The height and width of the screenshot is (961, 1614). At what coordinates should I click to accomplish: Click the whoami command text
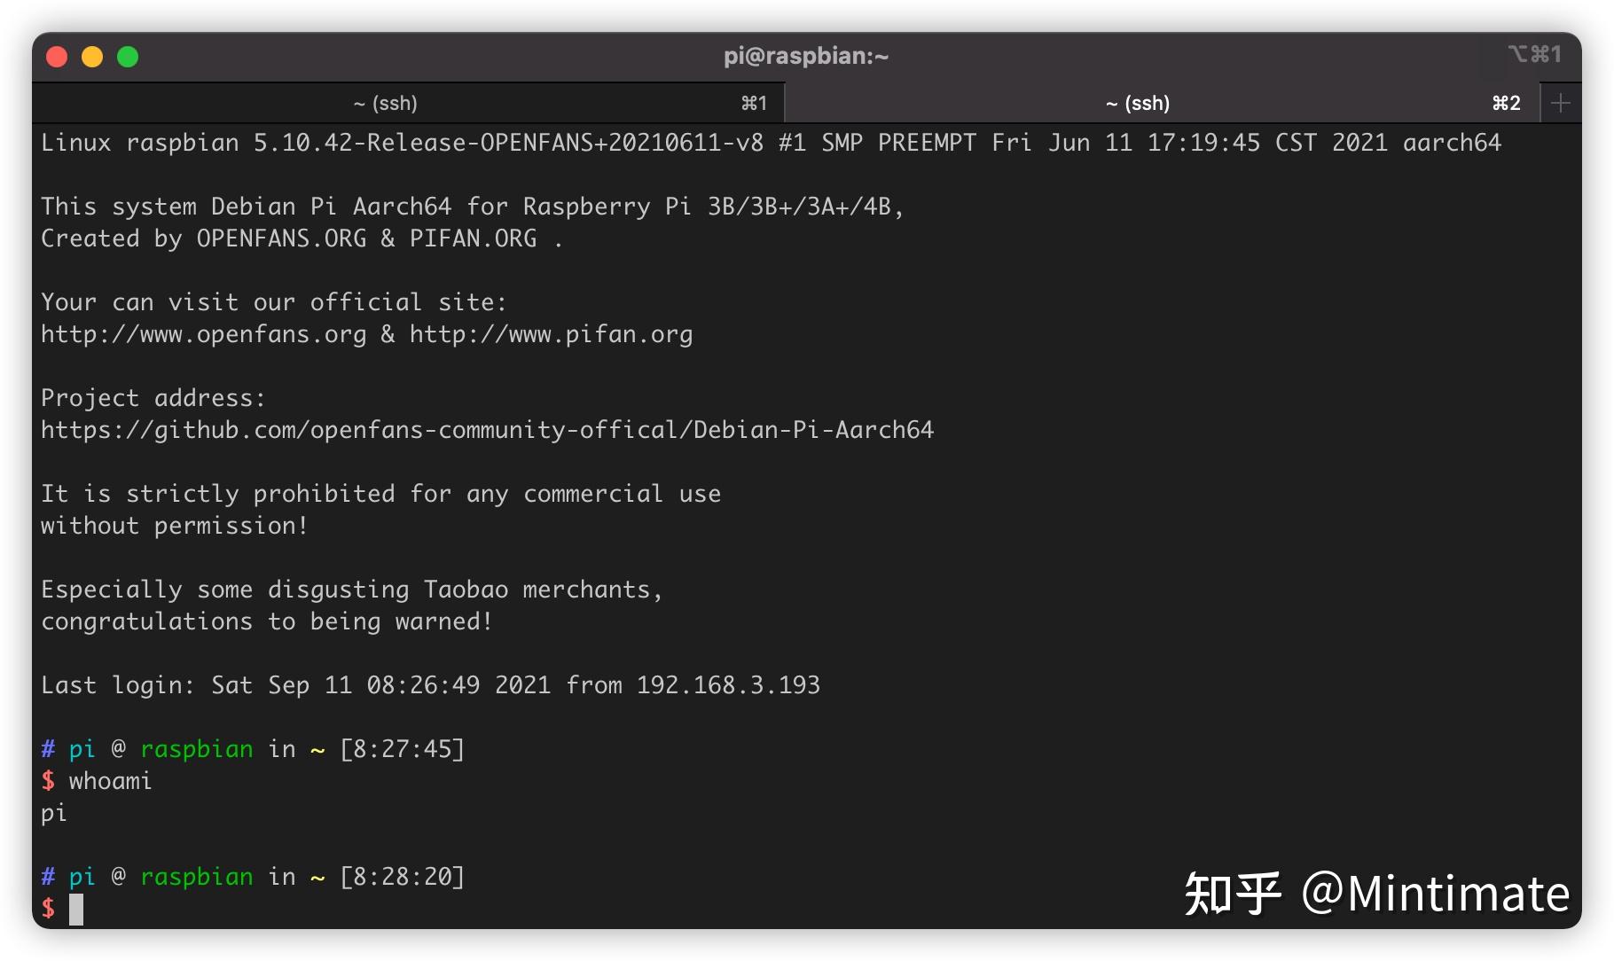pos(110,781)
